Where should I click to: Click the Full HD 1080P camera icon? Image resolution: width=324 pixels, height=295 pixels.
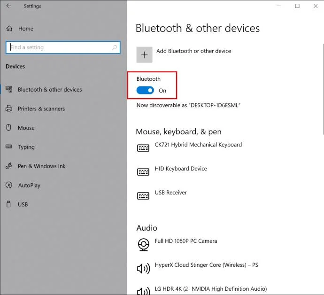tap(143, 245)
